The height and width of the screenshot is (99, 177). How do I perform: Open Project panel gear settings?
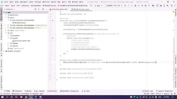[43, 9]
